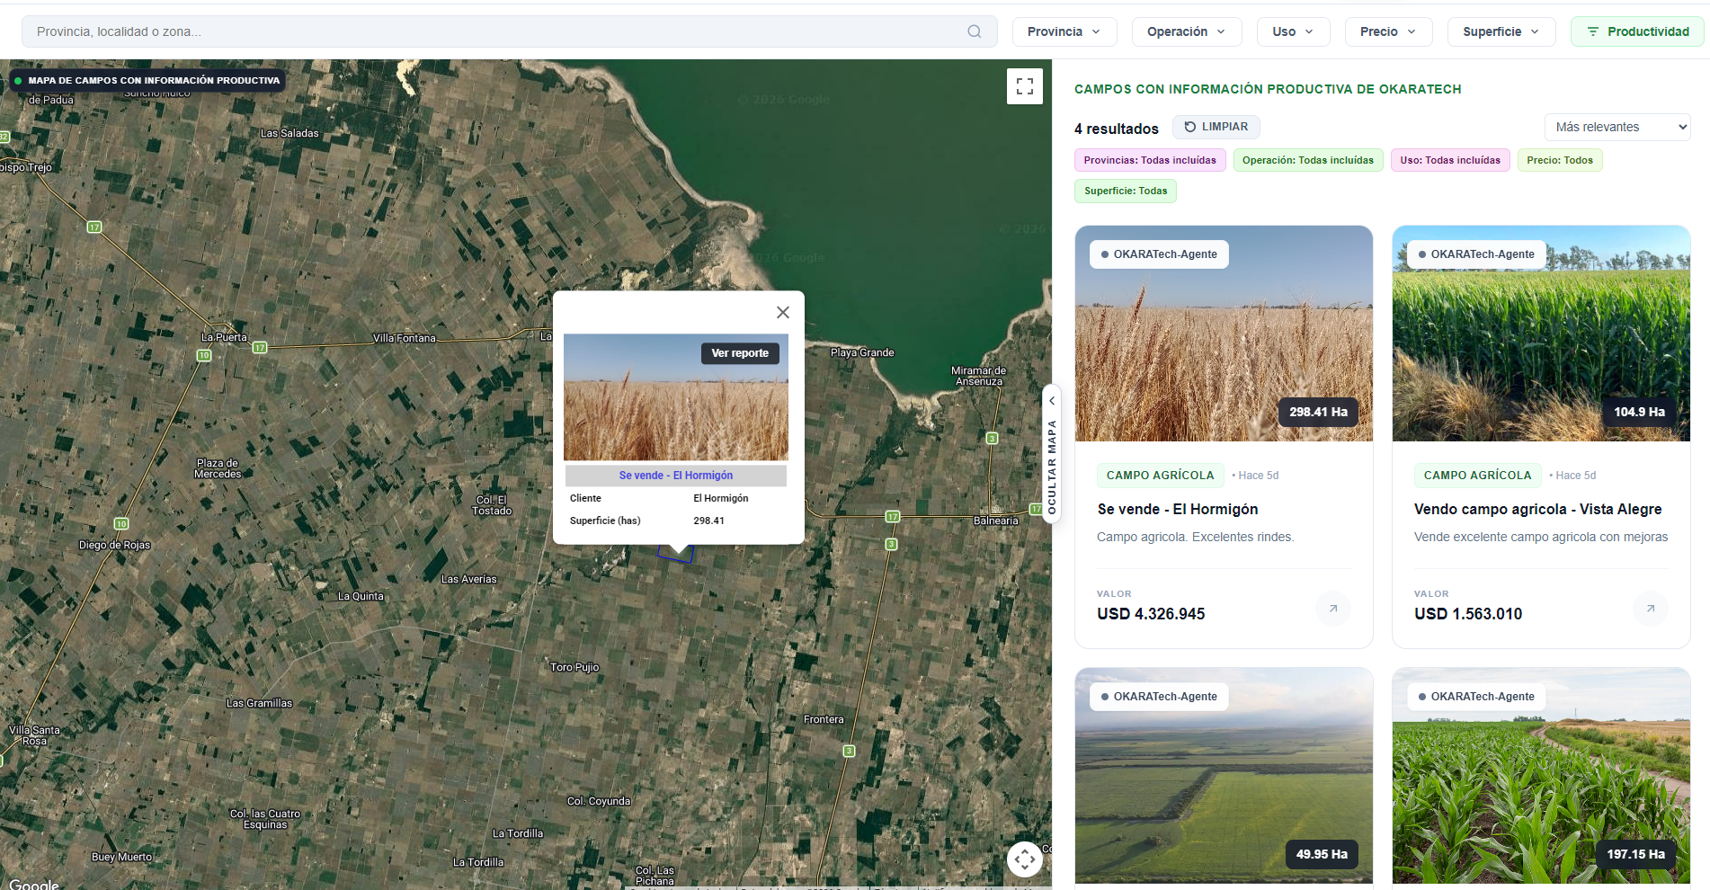The height and width of the screenshot is (890, 1710).
Task: Click the La Quinta map label
Action: click(x=361, y=596)
